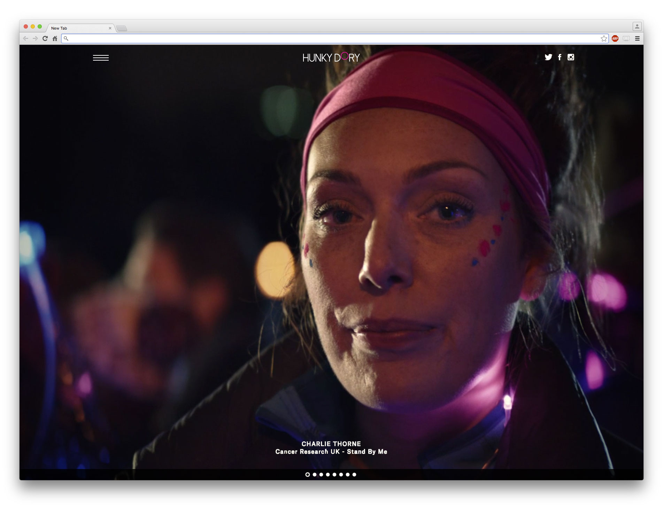The image size is (663, 508).
Task: Click the Adblock Plus extension icon
Action: pyautogui.click(x=615, y=39)
